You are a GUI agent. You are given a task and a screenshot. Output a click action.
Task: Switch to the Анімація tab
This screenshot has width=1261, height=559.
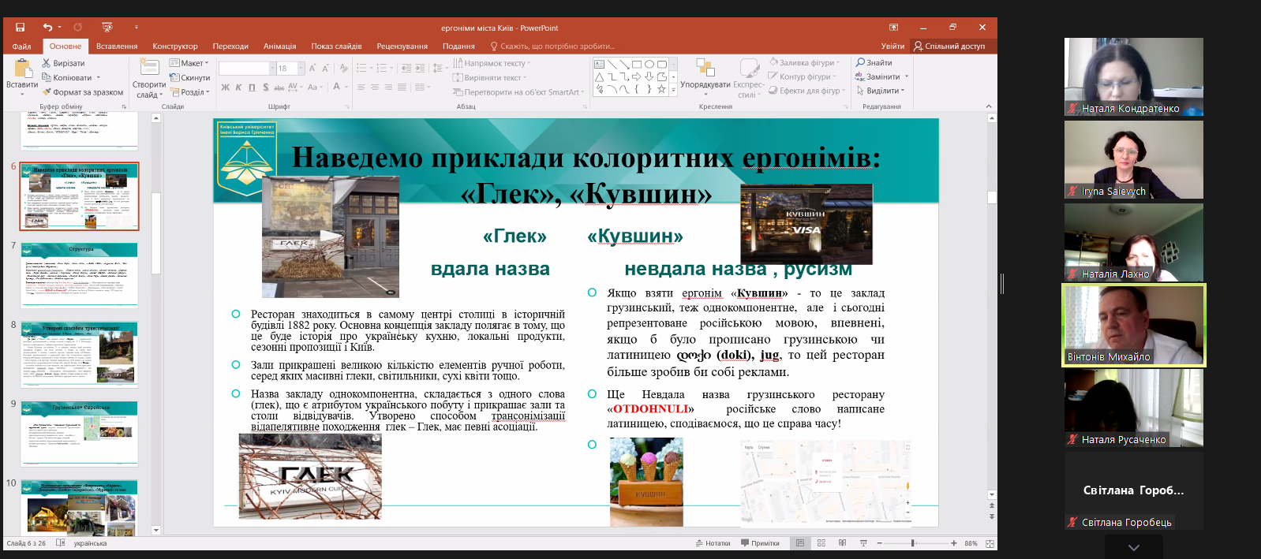(279, 47)
